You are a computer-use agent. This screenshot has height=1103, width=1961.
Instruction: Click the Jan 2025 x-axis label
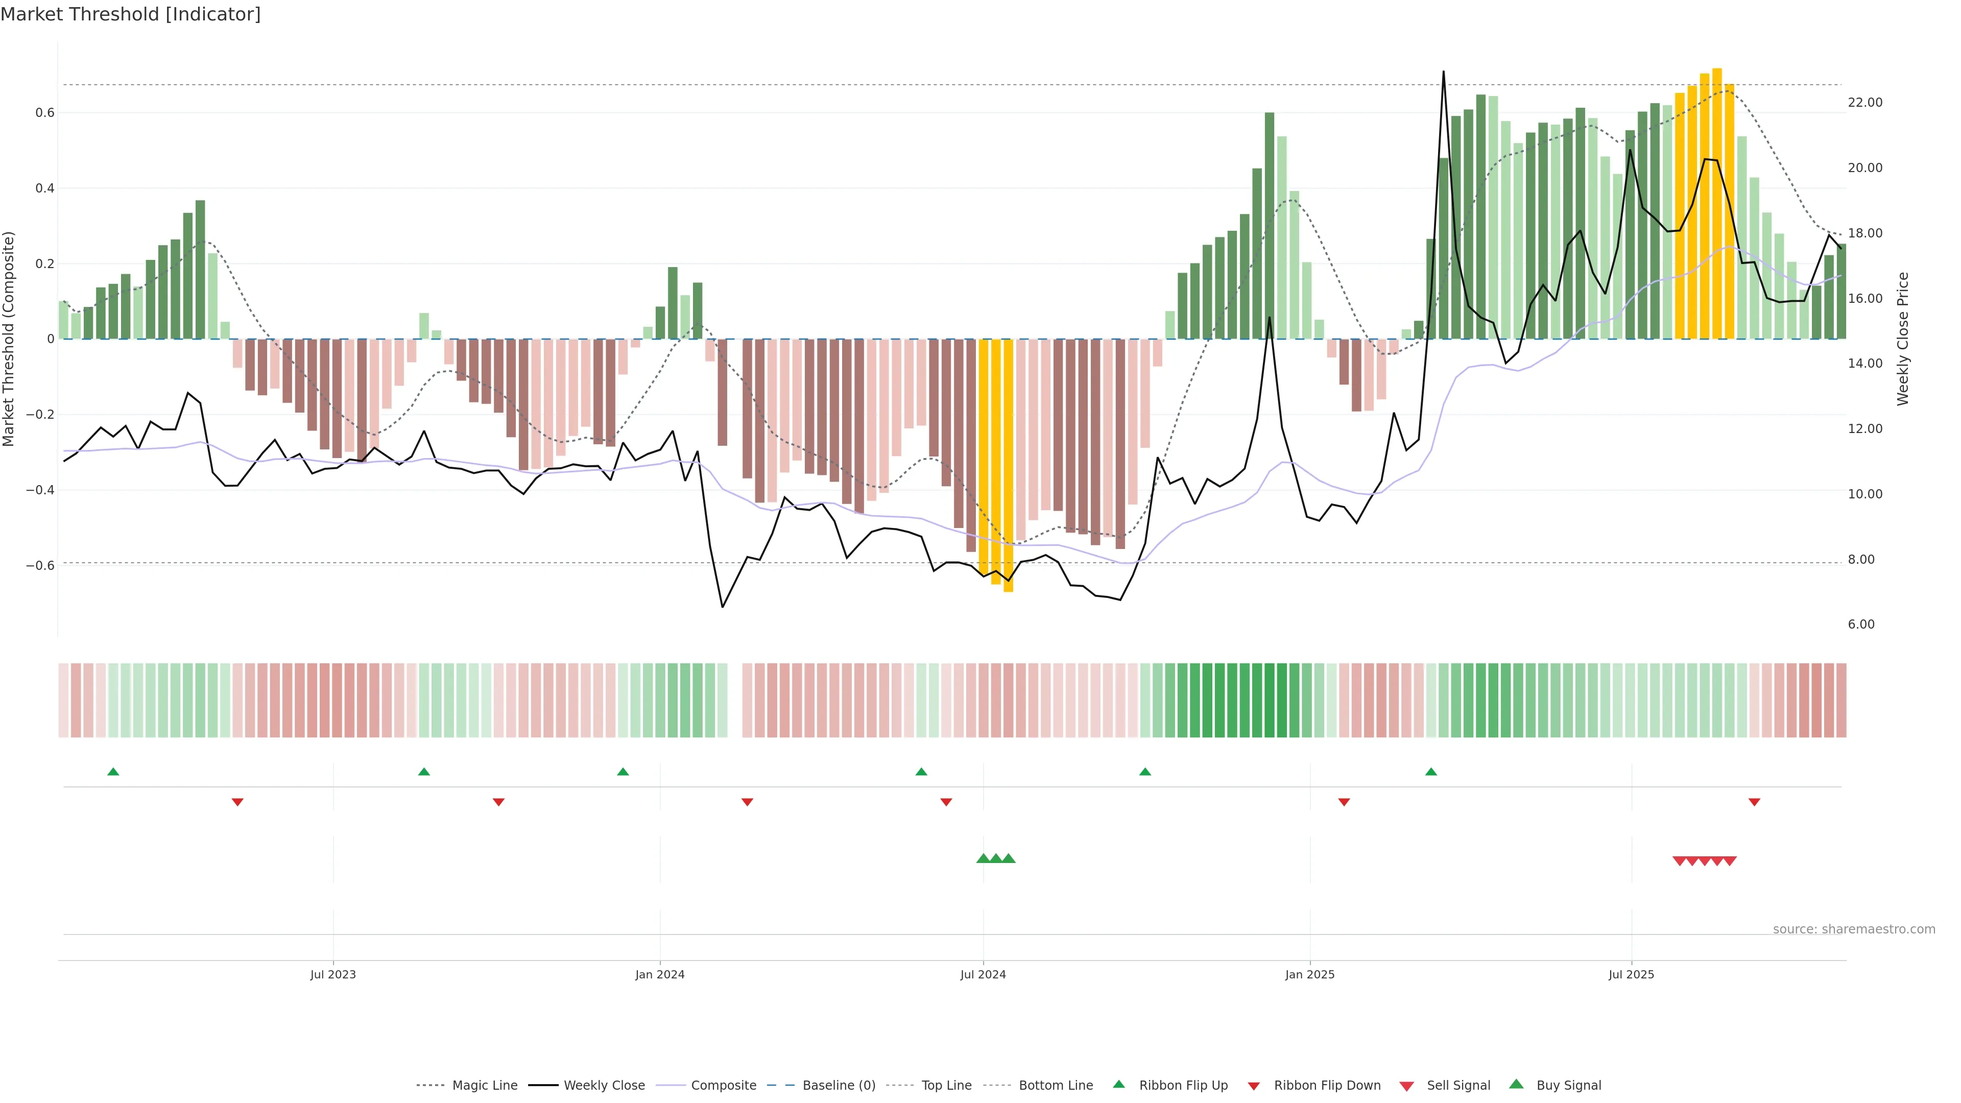click(x=1309, y=974)
